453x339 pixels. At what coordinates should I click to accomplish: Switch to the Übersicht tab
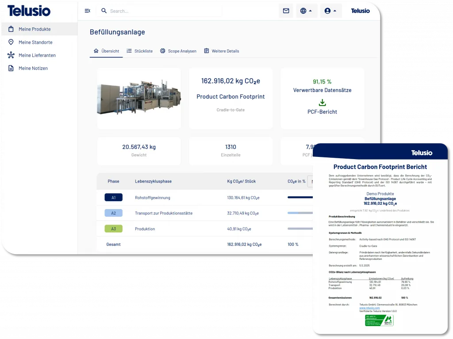[106, 51]
